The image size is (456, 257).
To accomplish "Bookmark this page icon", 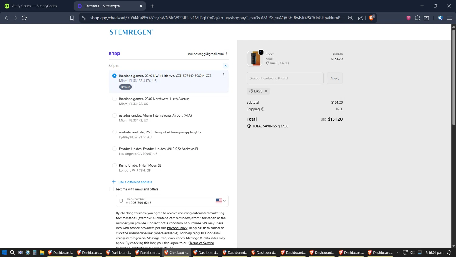I will pos(72,18).
